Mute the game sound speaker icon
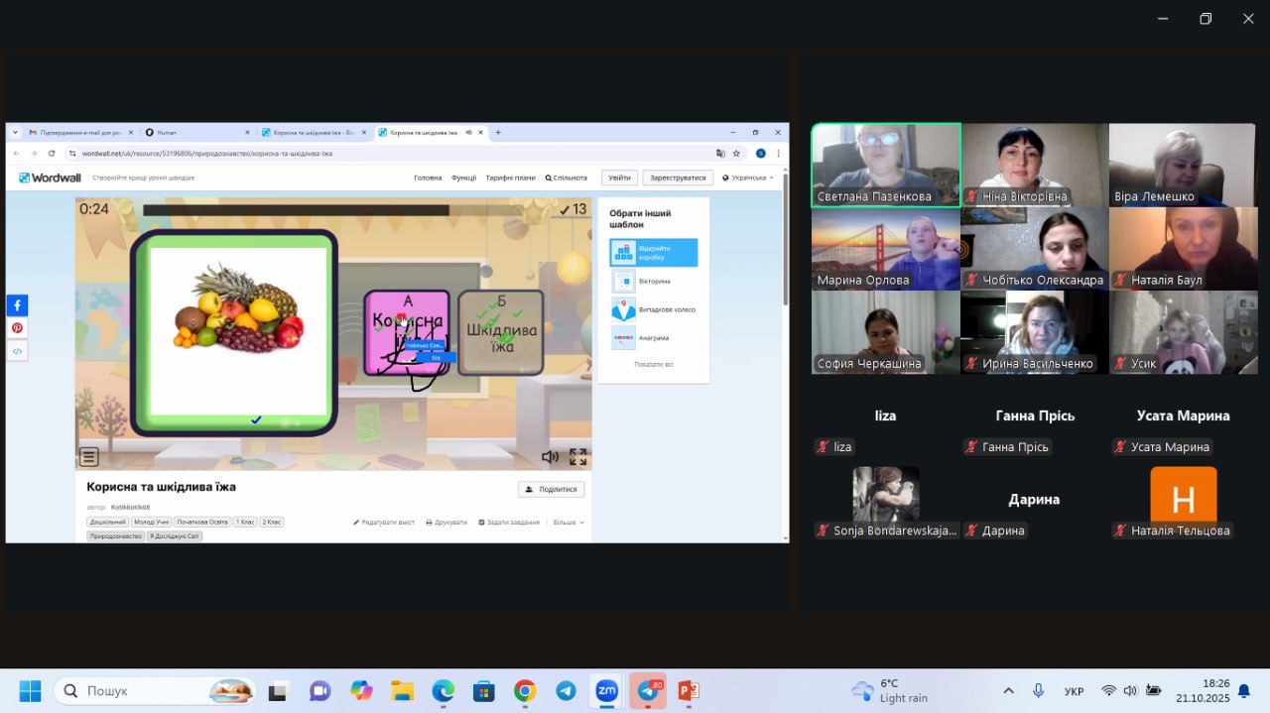This screenshot has height=713, width=1270. (x=550, y=457)
